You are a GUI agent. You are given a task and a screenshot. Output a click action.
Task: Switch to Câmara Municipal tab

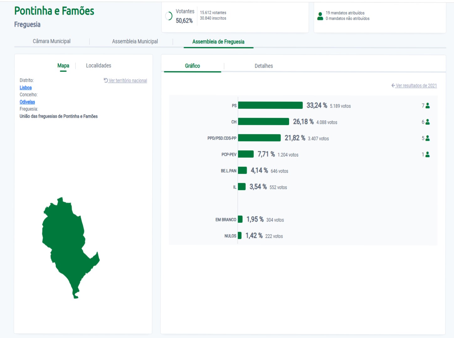pos(51,41)
